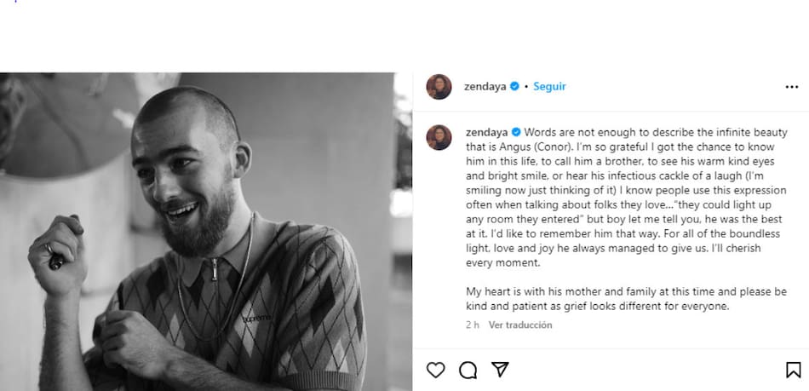Open the black and white post photo
The image size is (809, 391).
click(x=206, y=232)
